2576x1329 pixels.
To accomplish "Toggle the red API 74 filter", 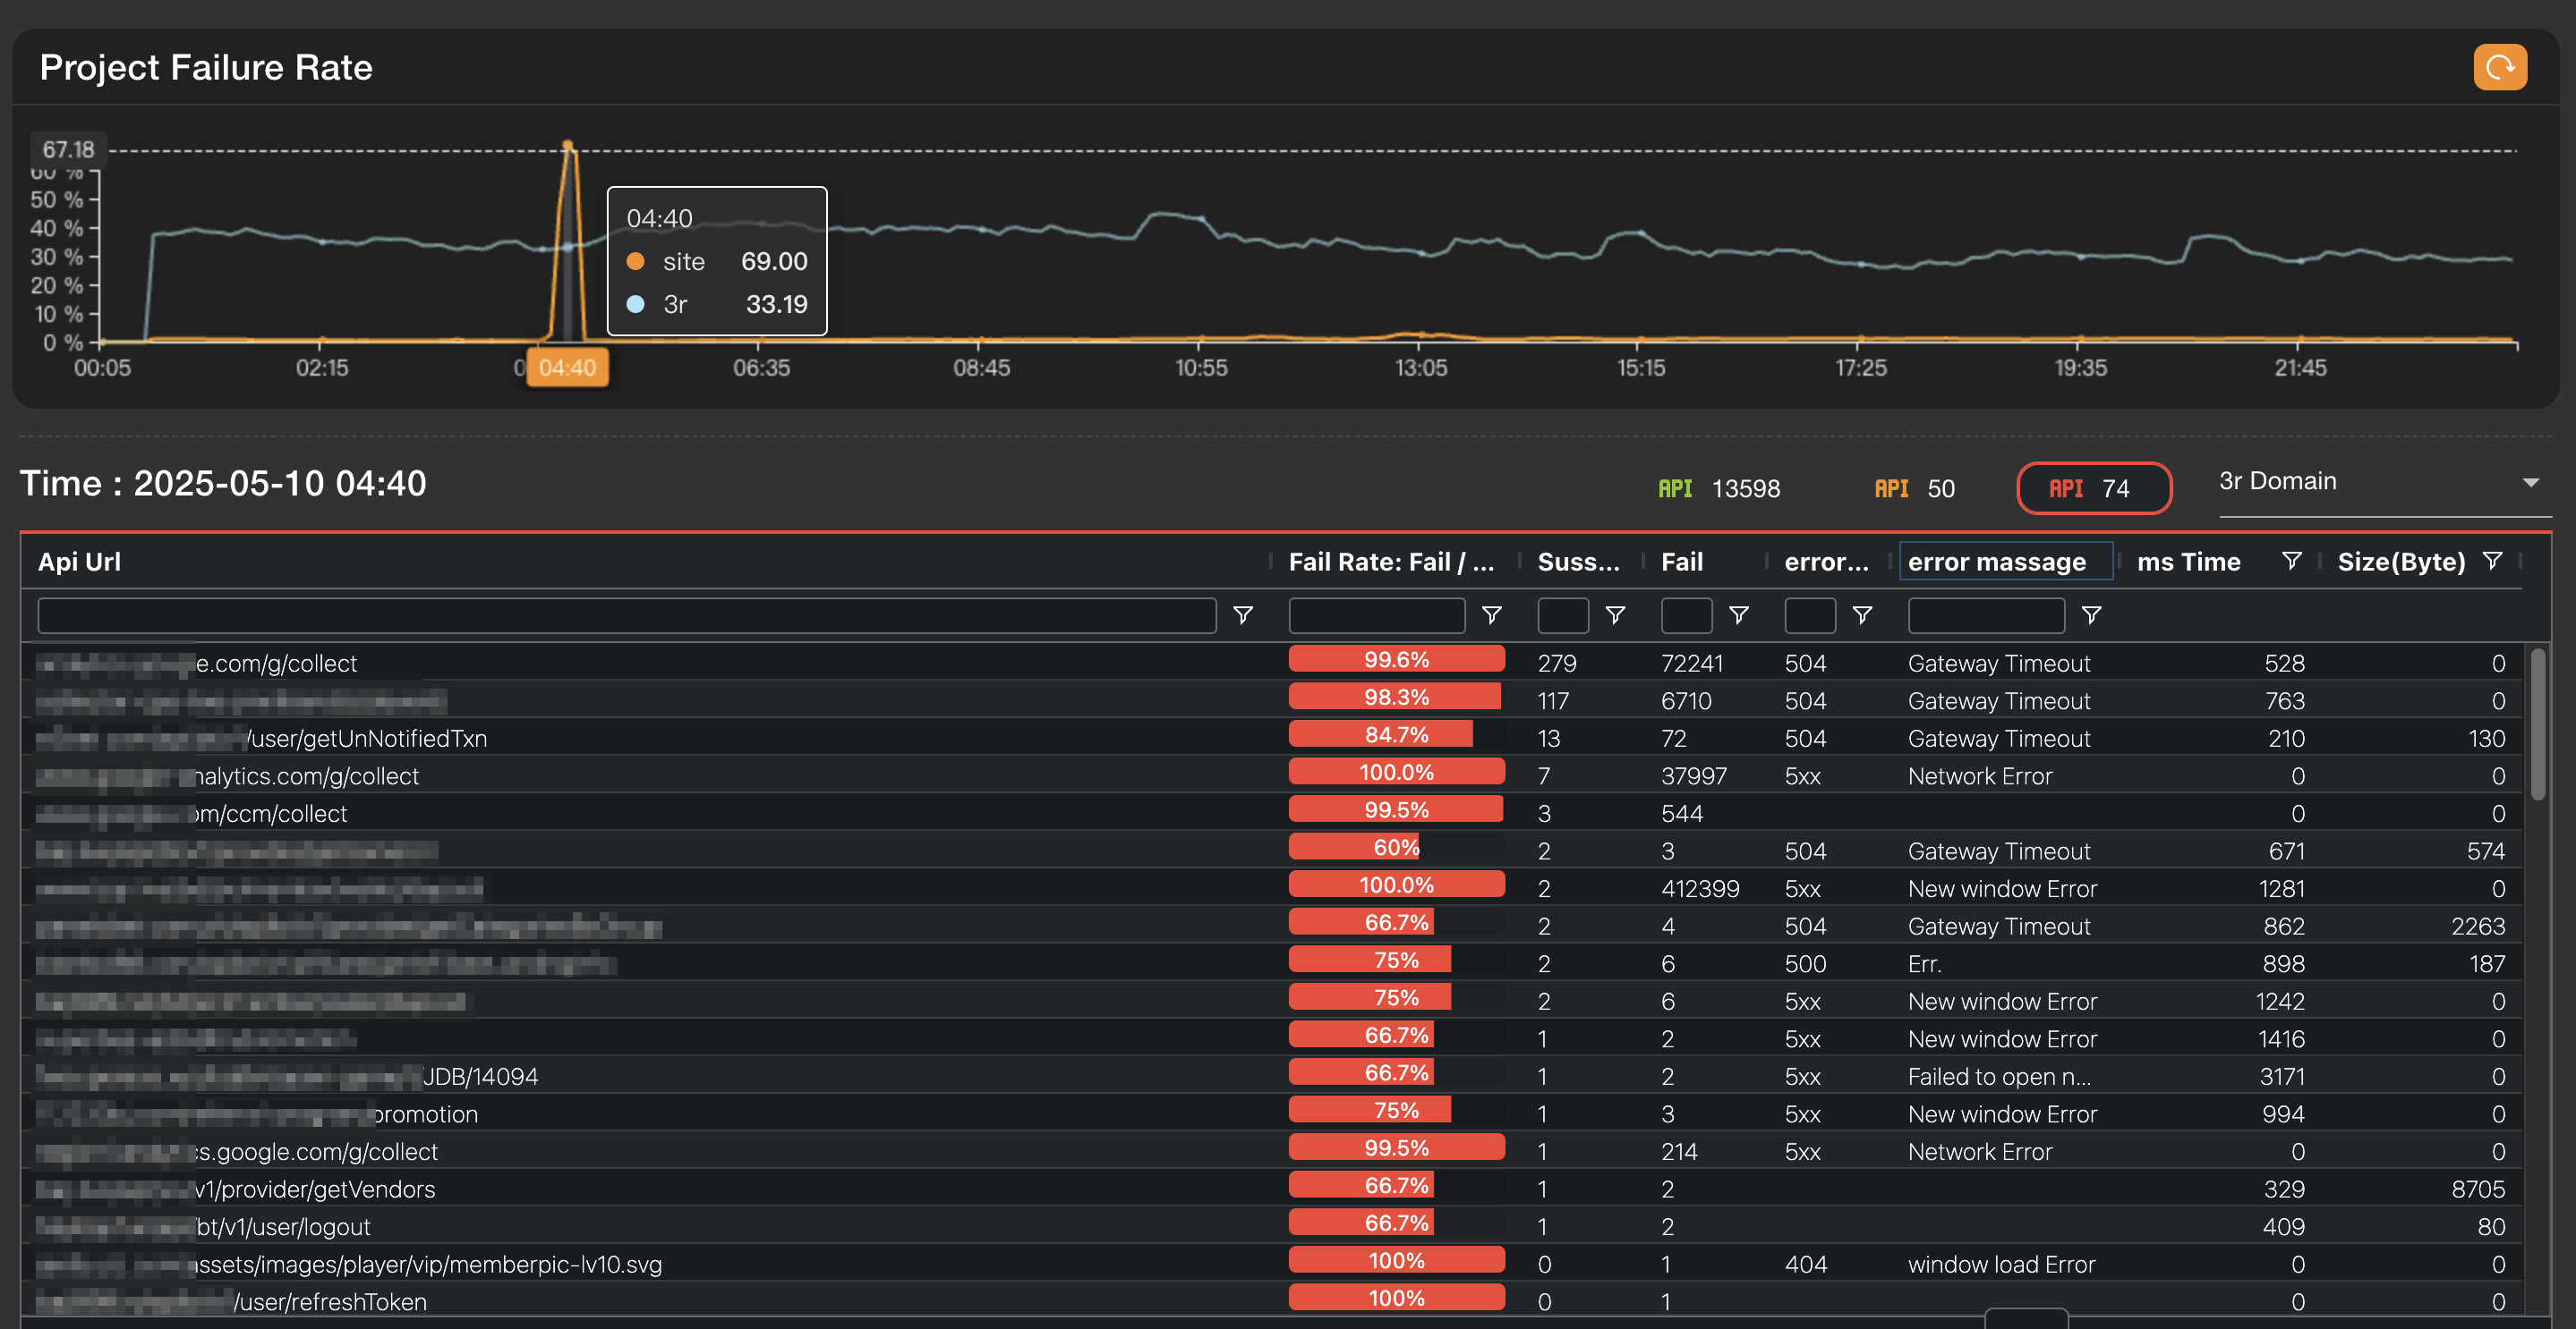I will pyautogui.click(x=2094, y=487).
